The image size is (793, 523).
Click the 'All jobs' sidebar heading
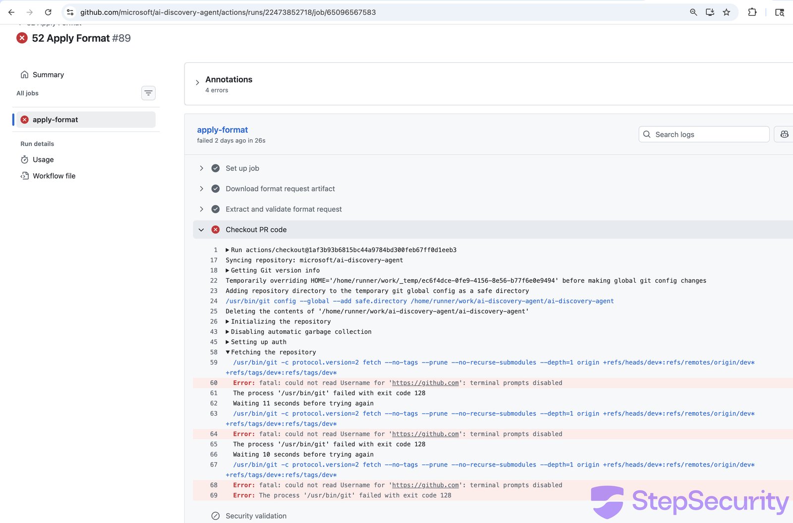(27, 93)
